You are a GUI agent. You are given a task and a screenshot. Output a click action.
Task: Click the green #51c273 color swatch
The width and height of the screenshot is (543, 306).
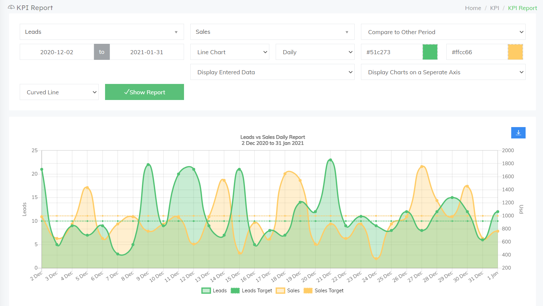pos(430,52)
